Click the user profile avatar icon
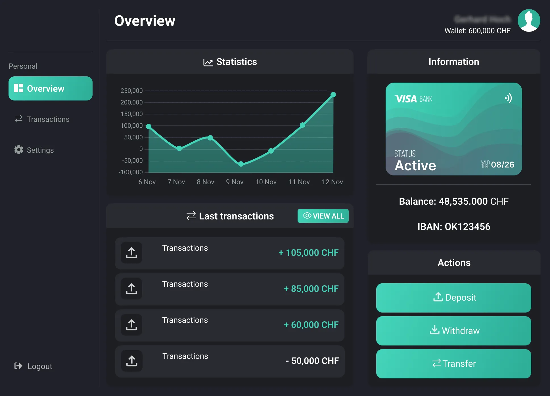The height and width of the screenshot is (396, 550). point(528,20)
